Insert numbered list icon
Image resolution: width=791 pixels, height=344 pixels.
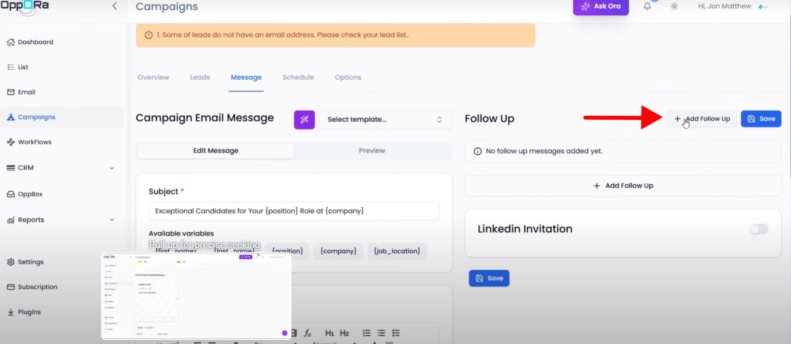coord(367,333)
